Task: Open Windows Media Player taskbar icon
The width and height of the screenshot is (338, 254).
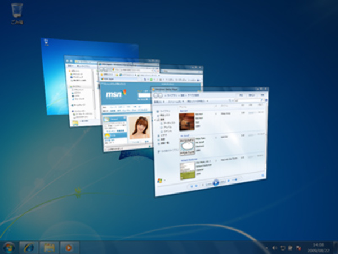Action: tap(69, 248)
